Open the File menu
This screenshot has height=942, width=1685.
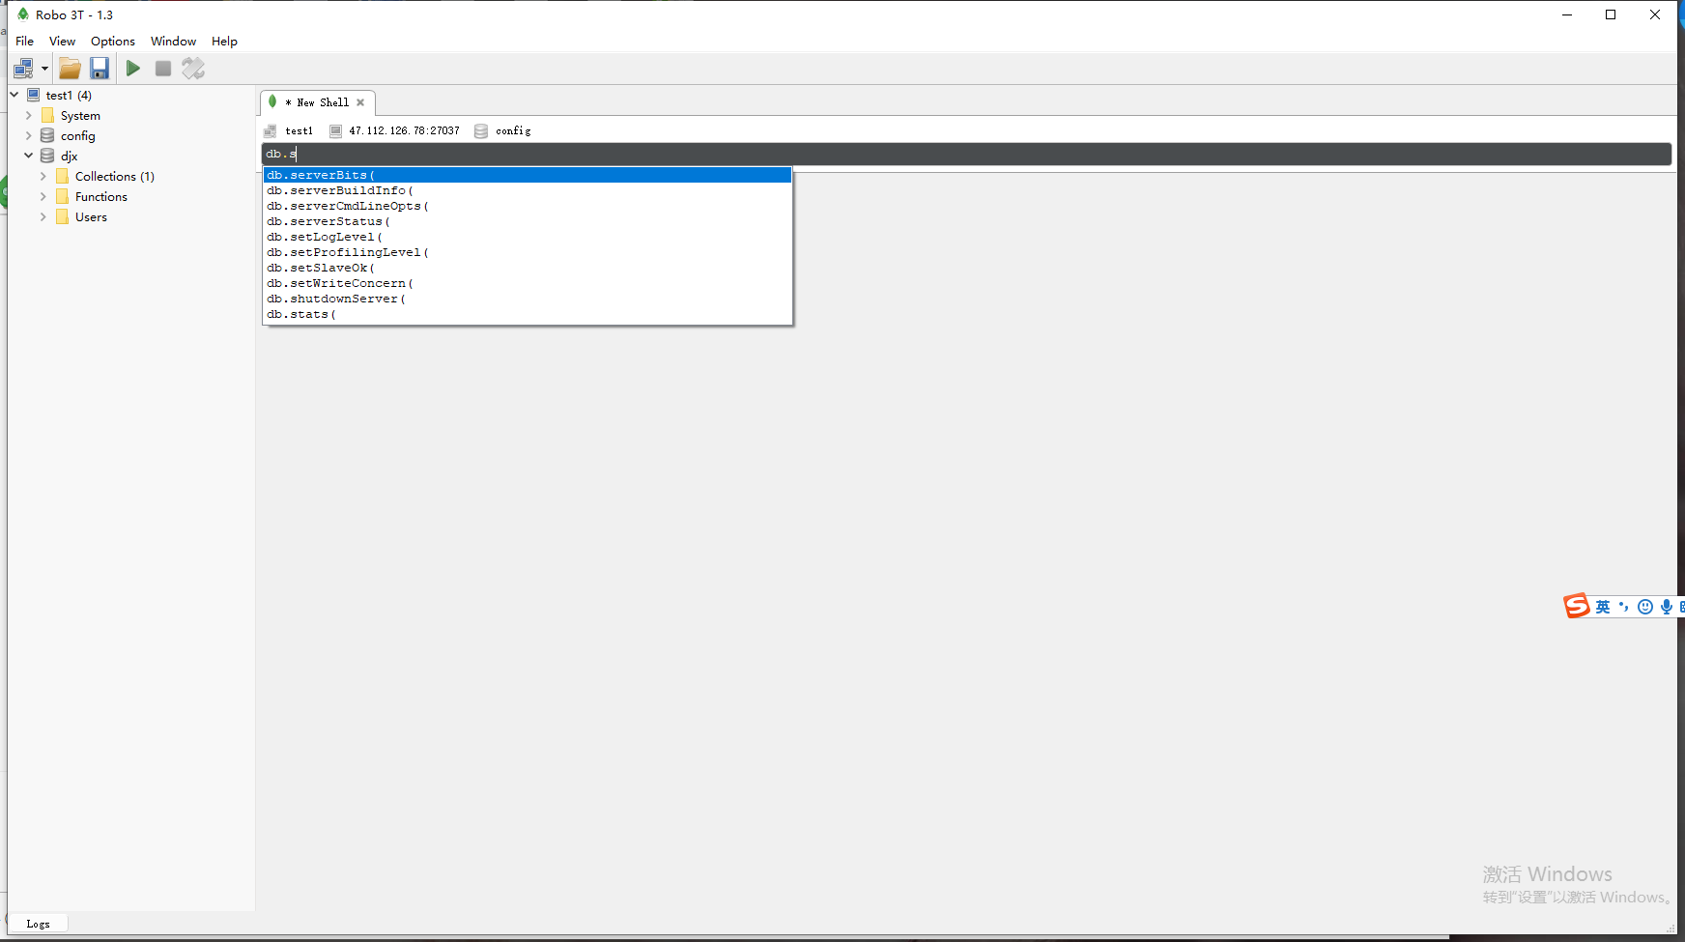pyautogui.click(x=25, y=42)
